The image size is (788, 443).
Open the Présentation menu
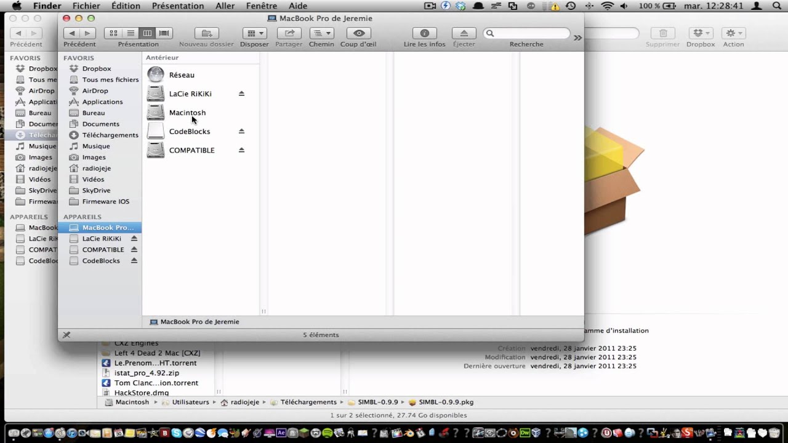coord(178,6)
